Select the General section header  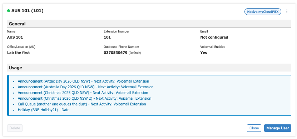[x=149, y=24]
